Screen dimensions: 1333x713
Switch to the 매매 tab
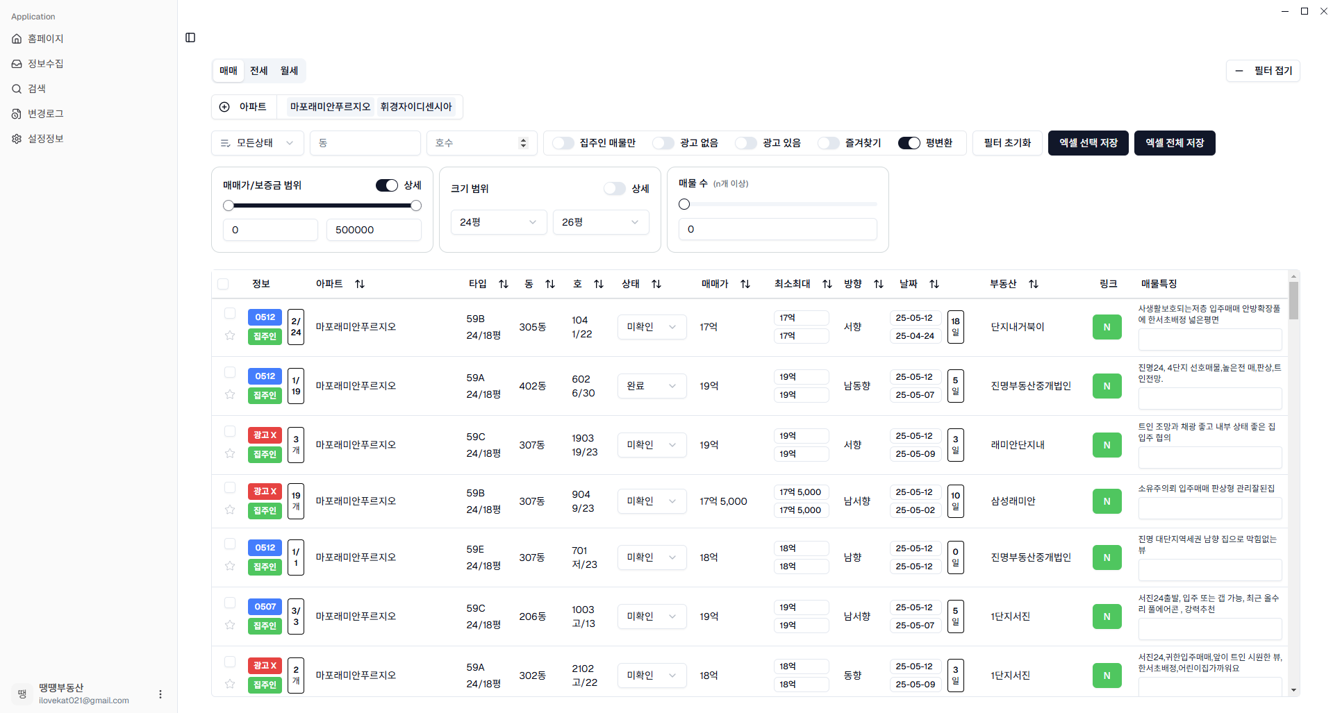click(229, 71)
